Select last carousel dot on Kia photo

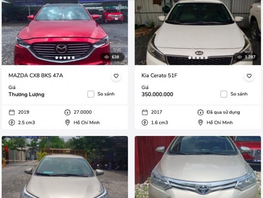point(206,58)
